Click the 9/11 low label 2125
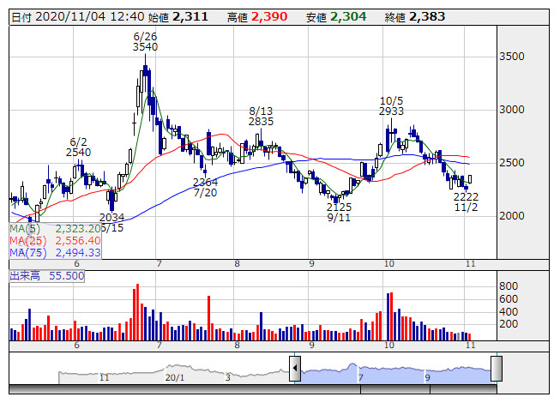Image resolution: width=560 pixels, height=403 pixels. click(x=339, y=208)
